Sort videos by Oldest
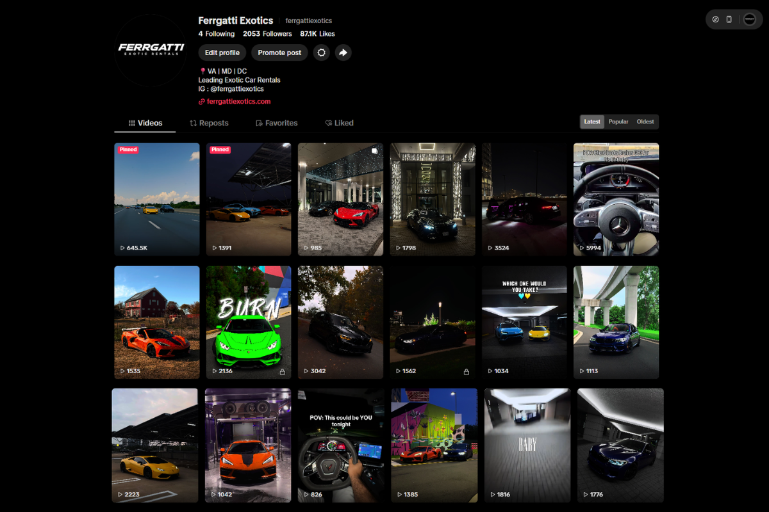Image resolution: width=769 pixels, height=512 pixels. (x=645, y=122)
